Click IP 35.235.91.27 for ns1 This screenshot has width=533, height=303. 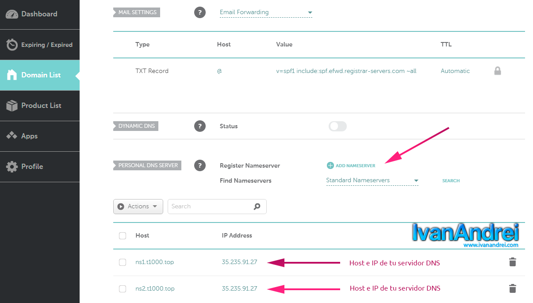[x=239, y=262]
